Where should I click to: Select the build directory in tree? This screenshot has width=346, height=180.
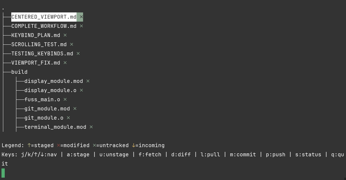click(x=19, y=72)
